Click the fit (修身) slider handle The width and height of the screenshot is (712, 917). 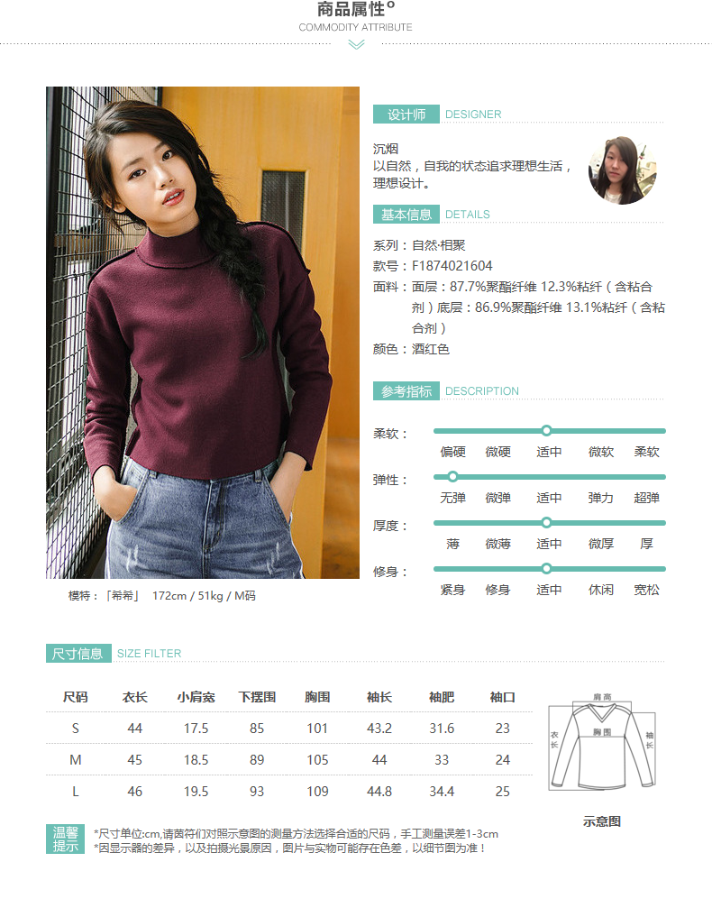[546, 568]
